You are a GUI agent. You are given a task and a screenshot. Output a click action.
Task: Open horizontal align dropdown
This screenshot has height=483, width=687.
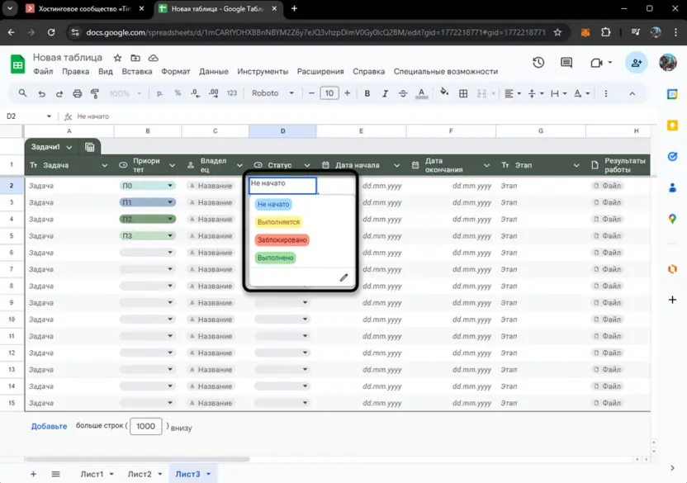point(512,93)
